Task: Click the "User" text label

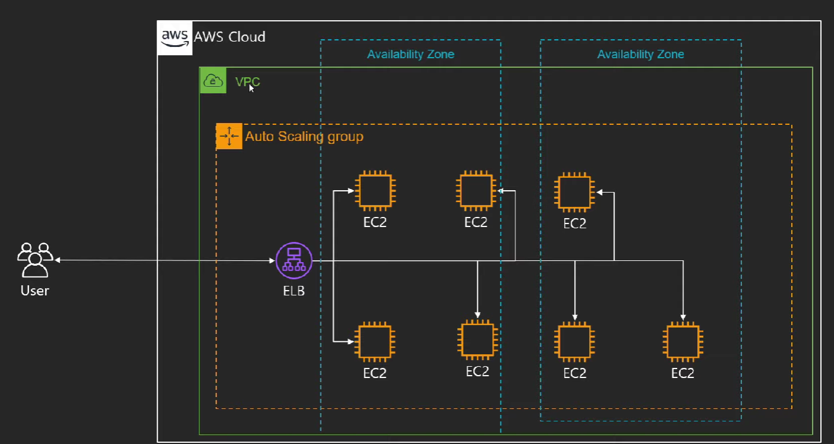Action: tap(35, 291)
